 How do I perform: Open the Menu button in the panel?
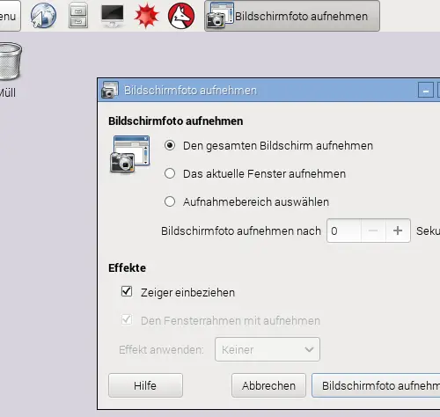tap(10, 16)
